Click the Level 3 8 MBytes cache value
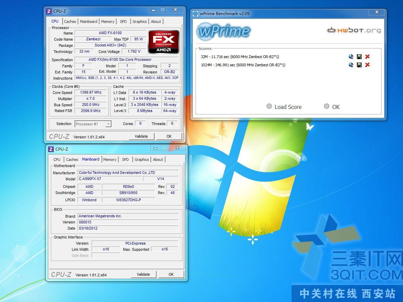 (145, 111)
